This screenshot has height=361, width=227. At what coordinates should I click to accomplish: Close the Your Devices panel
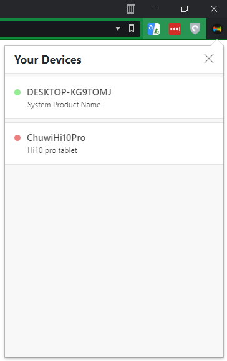209,59
